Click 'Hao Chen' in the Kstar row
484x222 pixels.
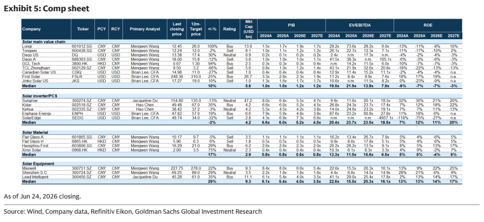145,105
